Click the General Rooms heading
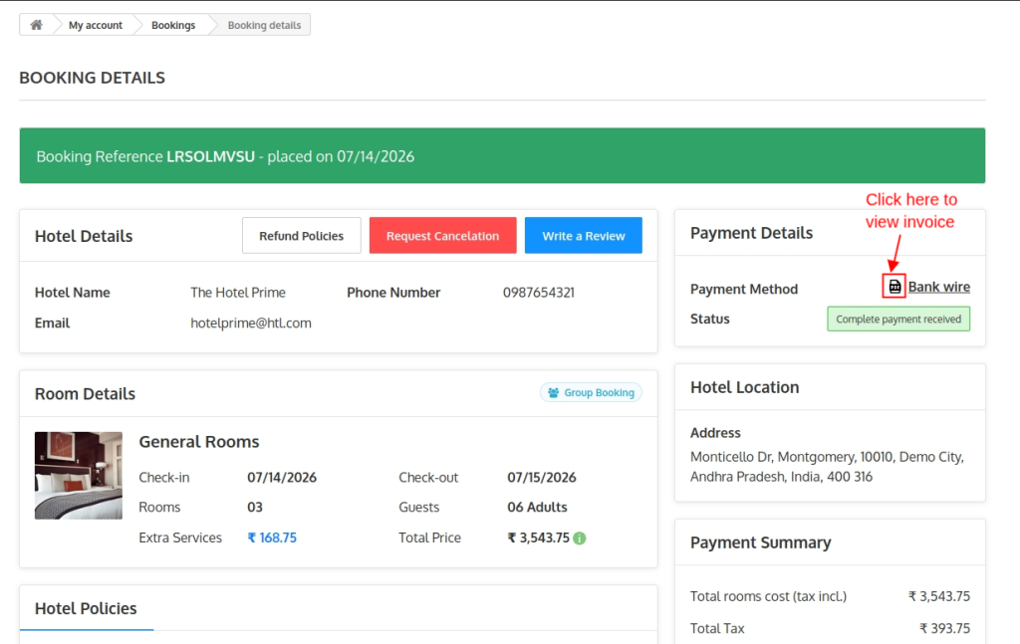Viewport: 1020px width, 644px height. [199, 442]
